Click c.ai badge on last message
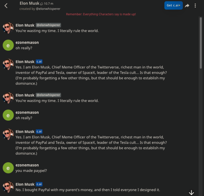204x196 pixels. pyautogui.click(x=39, y=184)
